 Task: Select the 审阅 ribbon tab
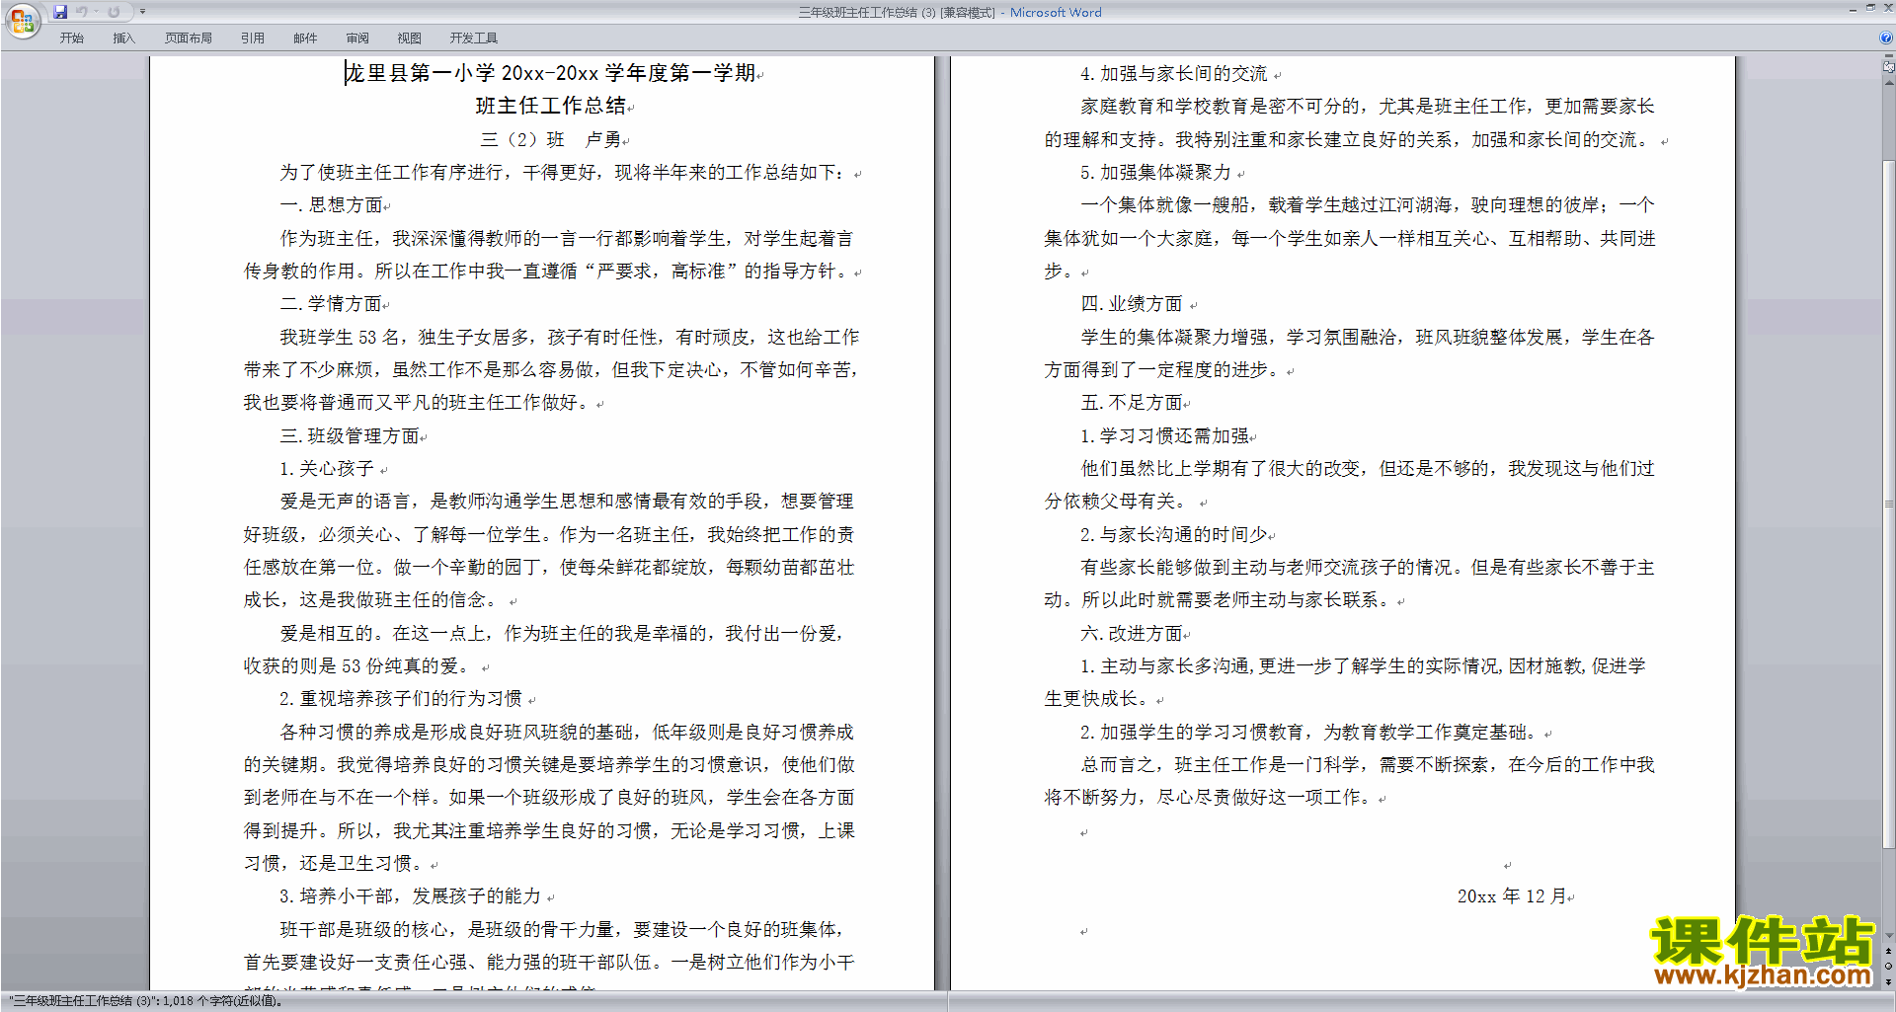pyautogui.click(x=357, y=39)
